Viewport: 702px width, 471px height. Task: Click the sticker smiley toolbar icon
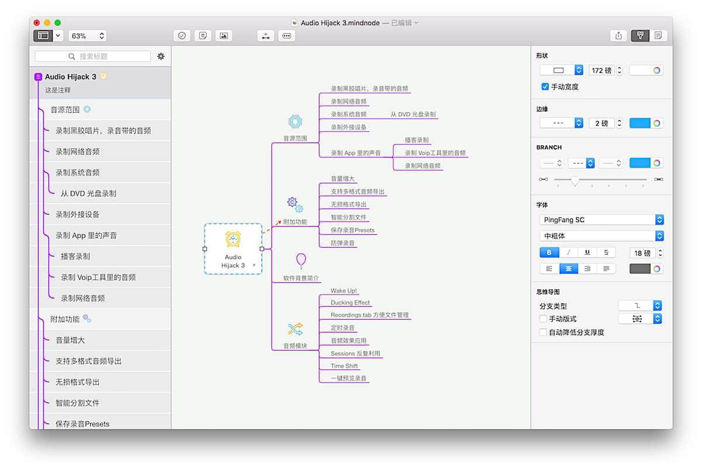coord(202,36)
